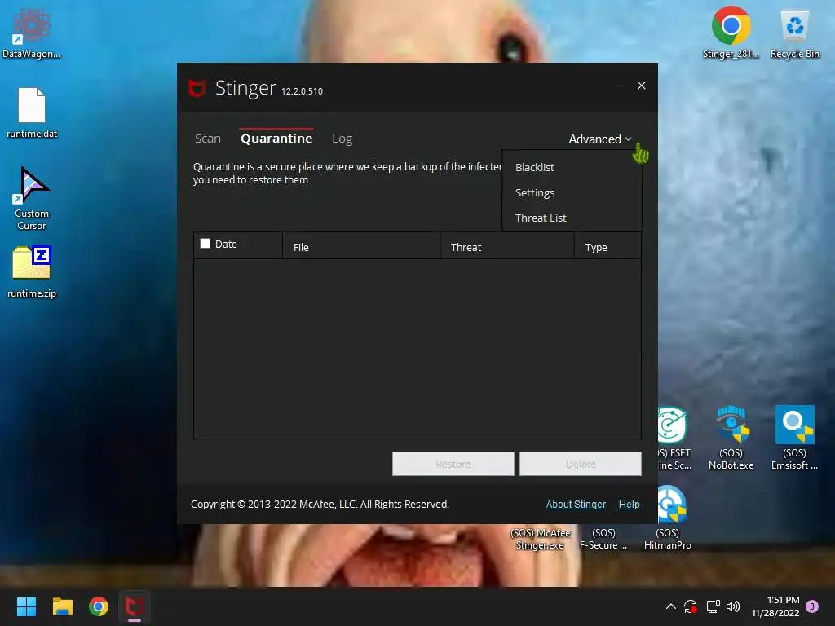This screenshot has height=626, width=835.
Task: Select the (SOS) F-Secure desktop label
Action: pos(603,539)
